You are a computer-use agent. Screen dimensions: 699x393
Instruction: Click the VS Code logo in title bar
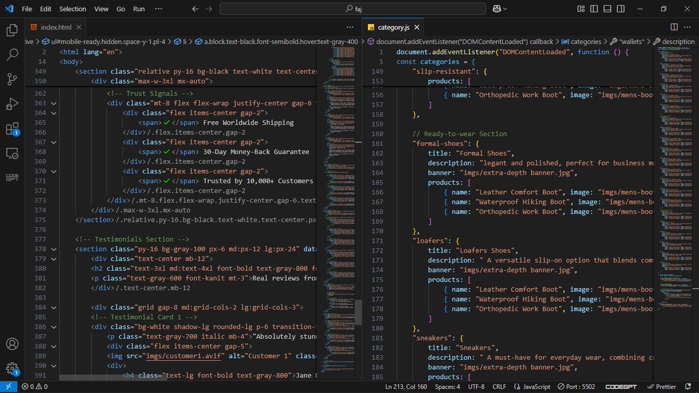click(9, 9)
